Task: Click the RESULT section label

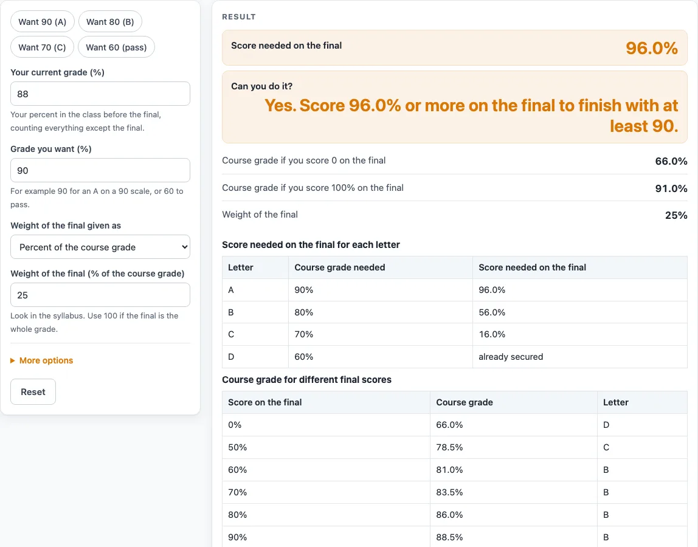Action: tap(238, 17)
